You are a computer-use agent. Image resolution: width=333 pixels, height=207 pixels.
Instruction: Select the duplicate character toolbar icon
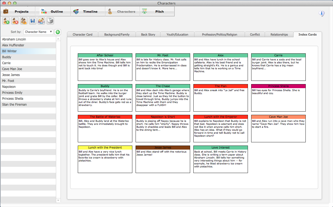coord(23,21)
